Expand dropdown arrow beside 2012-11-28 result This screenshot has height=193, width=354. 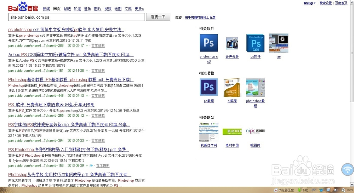click(87, 71)
